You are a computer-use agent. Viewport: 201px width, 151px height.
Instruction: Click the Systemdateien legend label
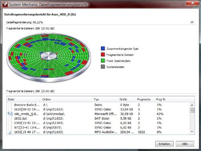point(115,67)
